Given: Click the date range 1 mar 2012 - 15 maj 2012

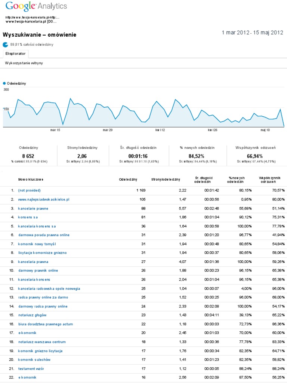Looking at the screenshot, I should (252, 33).
